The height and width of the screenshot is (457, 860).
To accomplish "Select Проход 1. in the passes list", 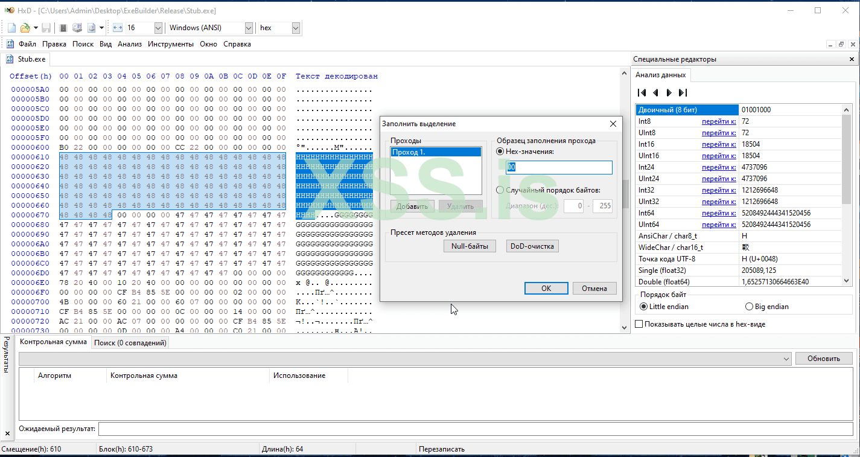I will coord(436,152).
